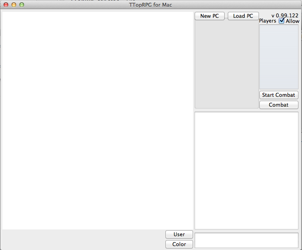Click the User button
This screenshot has width=302, height=250.
[179, 234]
